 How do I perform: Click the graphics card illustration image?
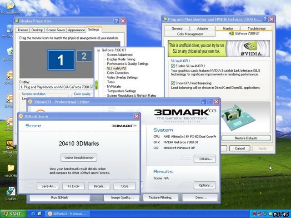click(x=239, y=117)
